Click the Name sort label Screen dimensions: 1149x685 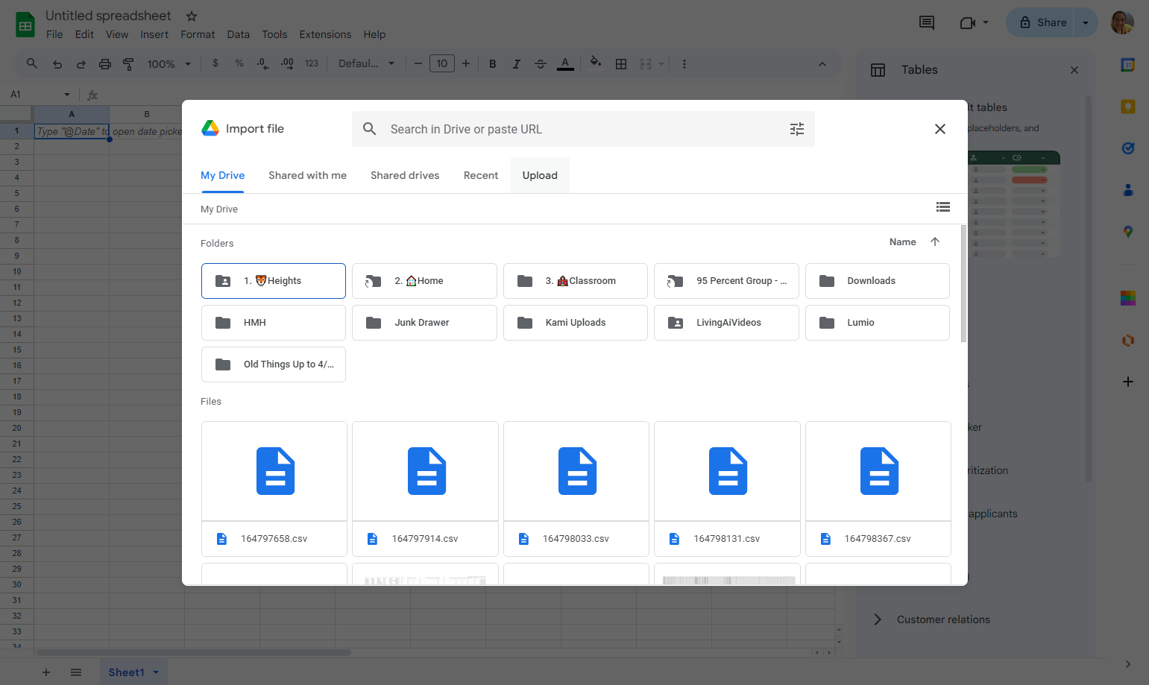902,242
